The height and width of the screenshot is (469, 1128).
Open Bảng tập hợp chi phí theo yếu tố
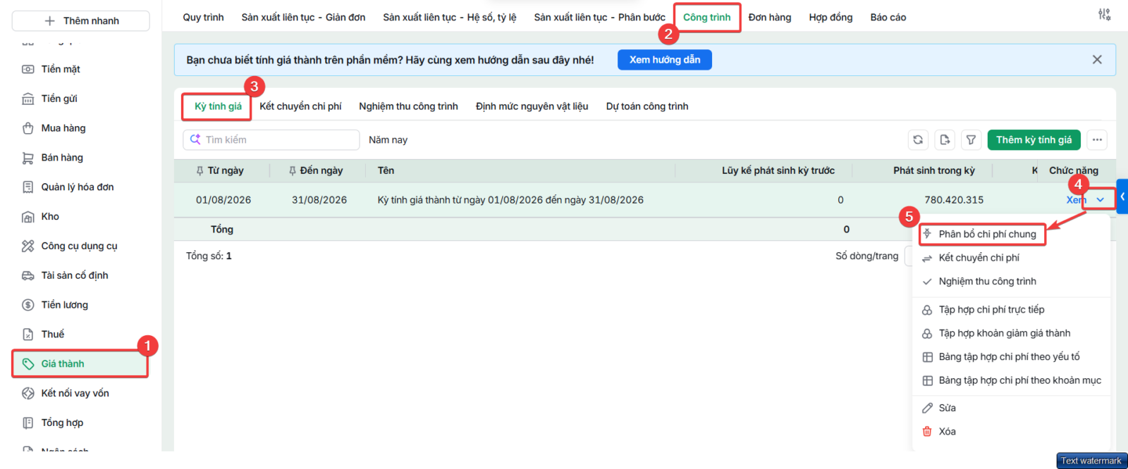tap(1009, 357)
